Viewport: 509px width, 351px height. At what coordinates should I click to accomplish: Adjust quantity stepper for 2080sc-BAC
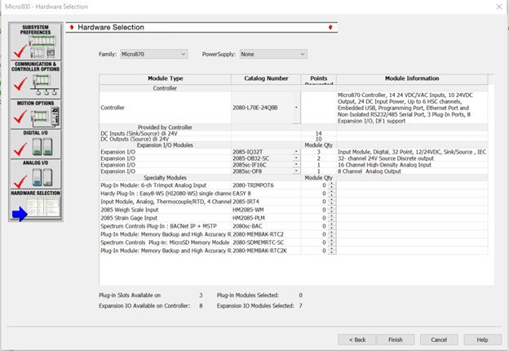point(331,226)
